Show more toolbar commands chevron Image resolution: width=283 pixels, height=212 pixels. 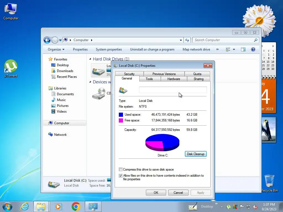click(218, 49)
